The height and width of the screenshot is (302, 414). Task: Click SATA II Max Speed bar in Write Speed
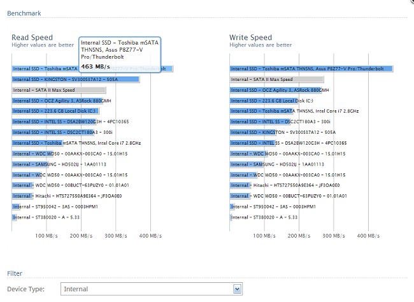pos(276,79)
